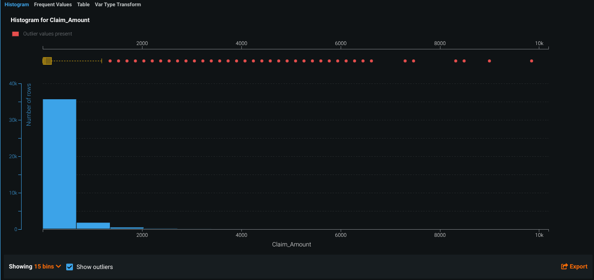Click the isolated outlier dot near 9000

[x=489, y=61]
